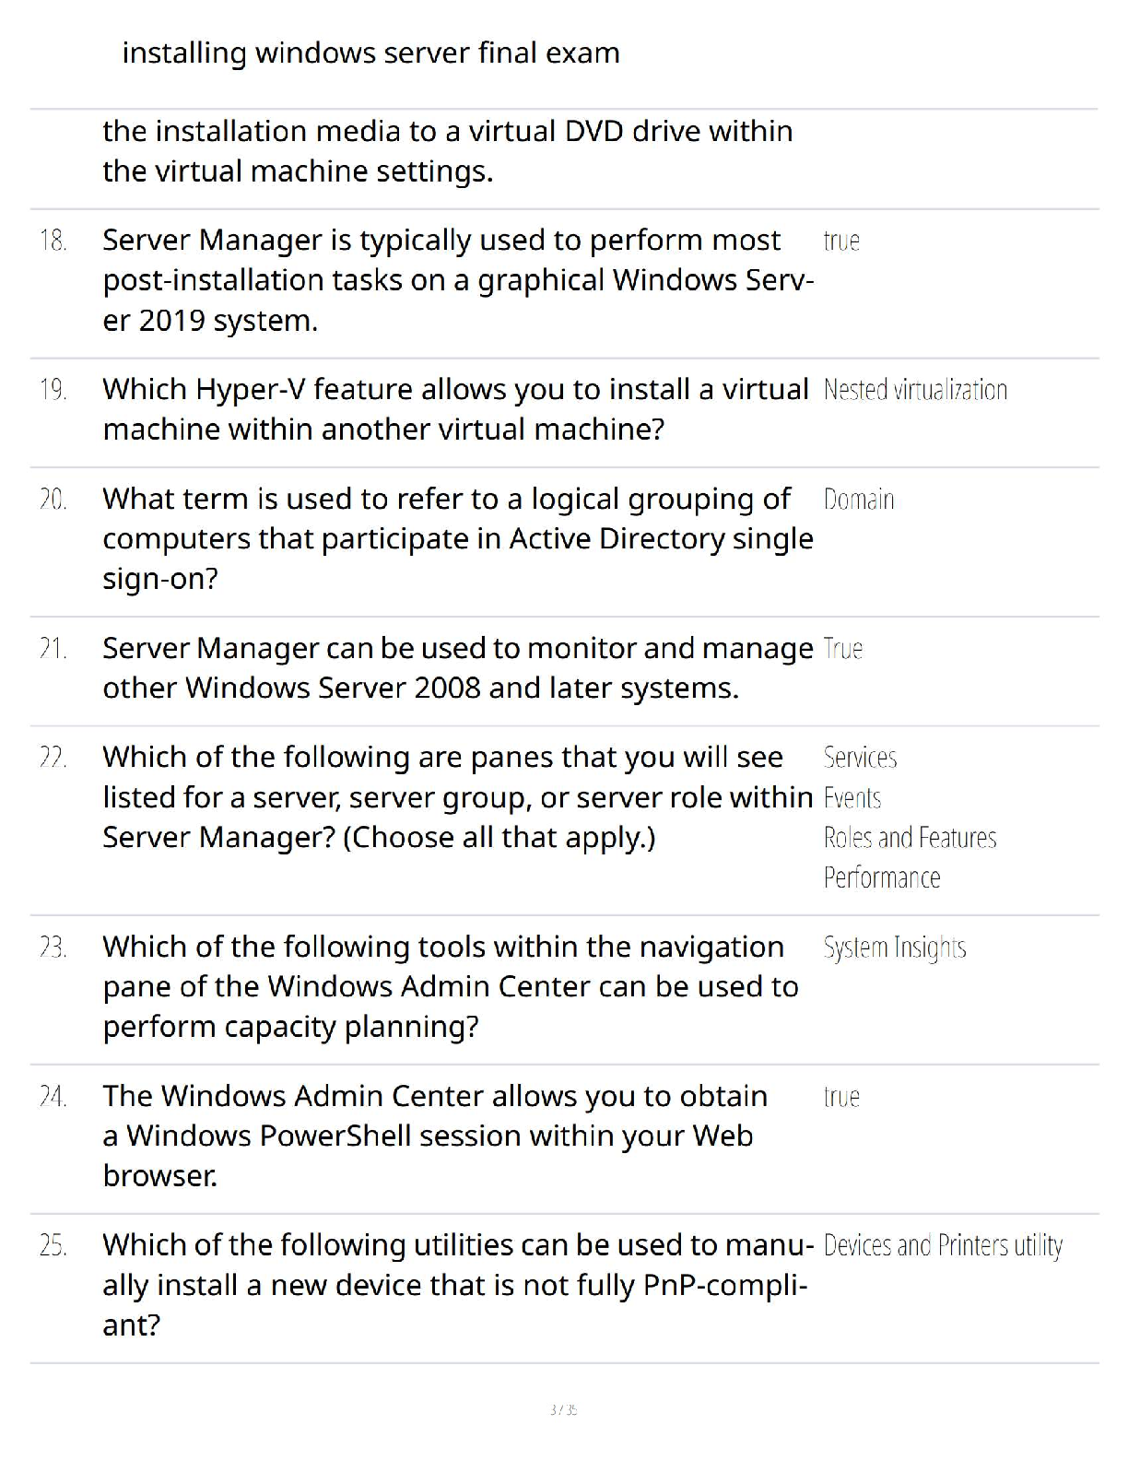1128x1460 pixels.
Task: Click the 'true' answer for question 24
Action: tap(841, 1098)
